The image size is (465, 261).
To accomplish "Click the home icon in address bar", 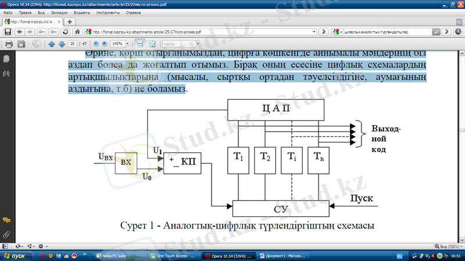I will click(x=77, y=32).
